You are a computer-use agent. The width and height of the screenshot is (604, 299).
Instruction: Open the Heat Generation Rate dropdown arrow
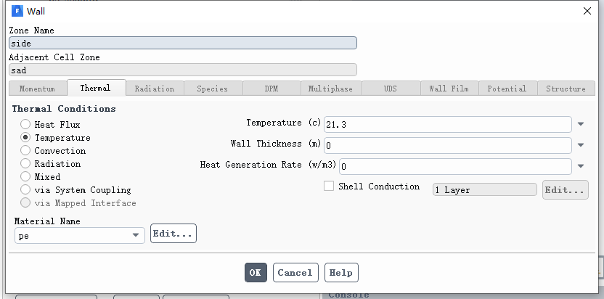[x=581, y=166]
